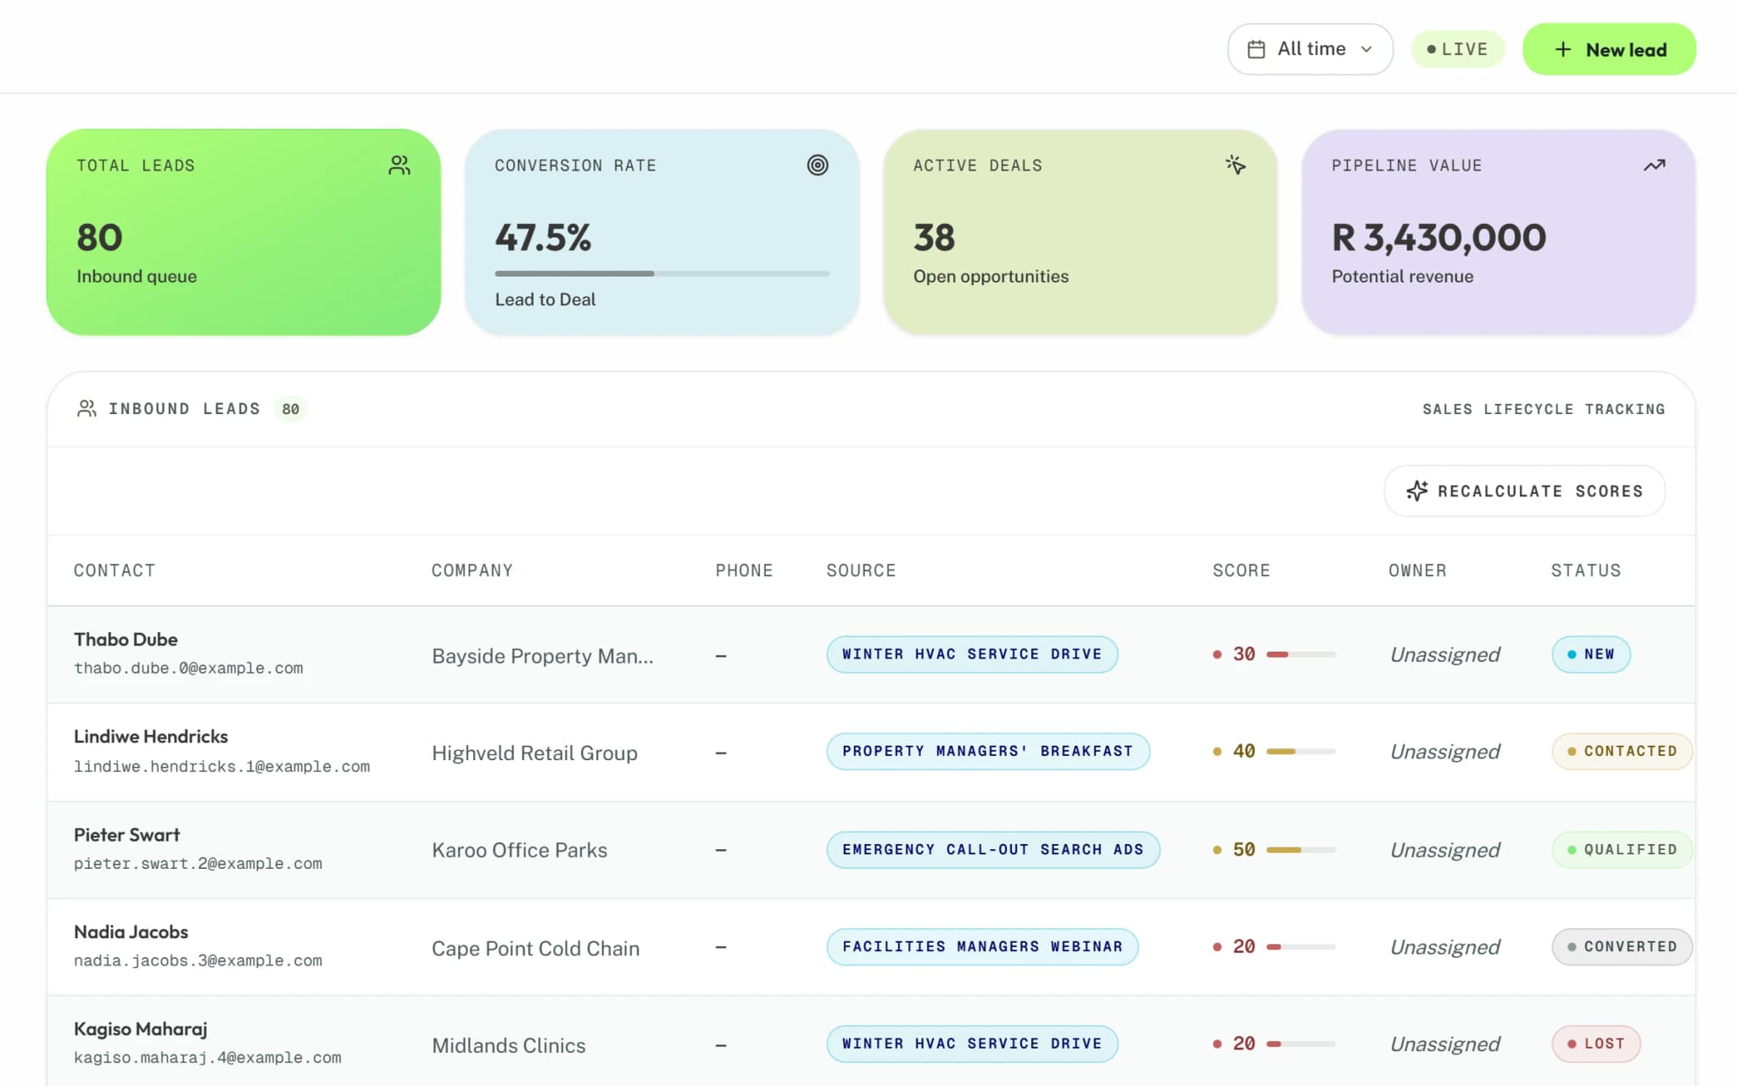Screen dimensions: 1737x1086
Task: Click the Emergency Call-Out Search Ads tag
Action: (x=993, y=849)
